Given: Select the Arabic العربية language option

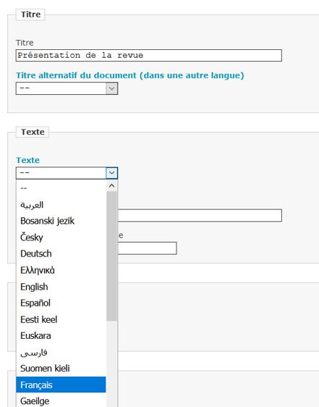Looking at the screenshot, I should pyautogui.click(x=61, y=205).
